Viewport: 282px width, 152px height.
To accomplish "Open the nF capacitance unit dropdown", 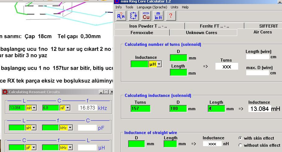I will tap(67, 108).
